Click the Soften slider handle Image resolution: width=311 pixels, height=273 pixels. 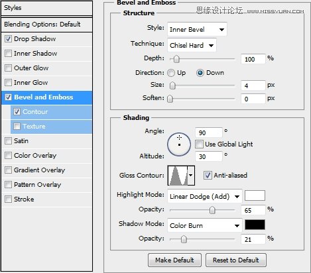pyautogui.click(x=170, y=99)
